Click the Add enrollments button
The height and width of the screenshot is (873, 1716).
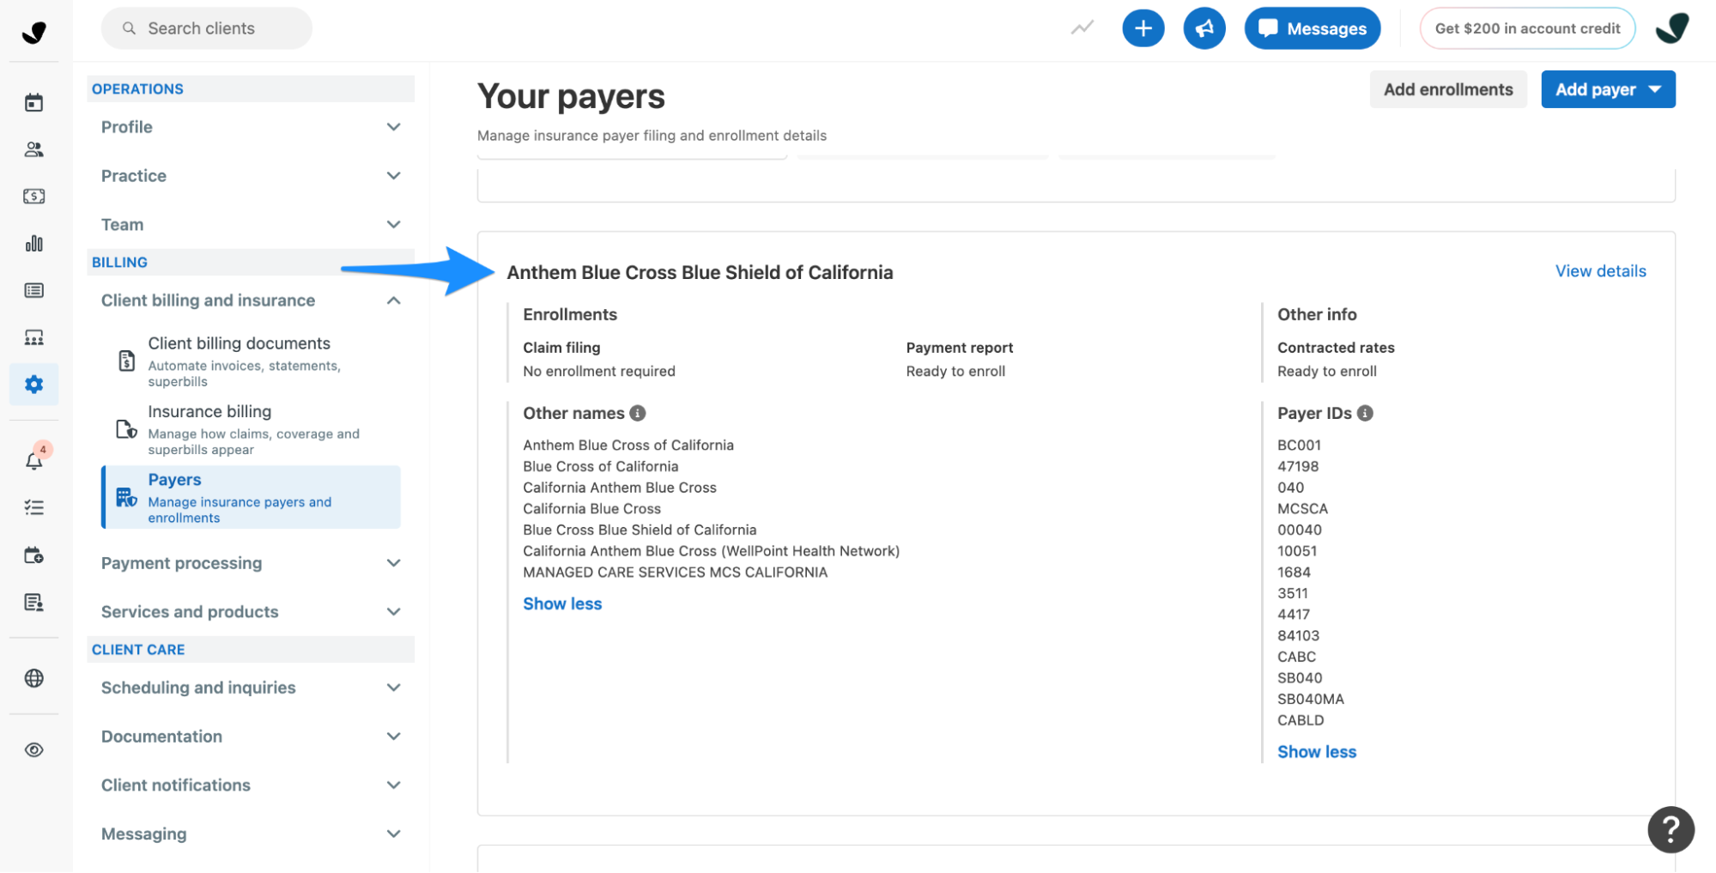pyautogui.click(x=1447, y=89)
